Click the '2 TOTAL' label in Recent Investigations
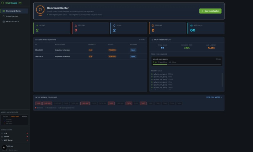This screenshot has height=152, width=253. coord(142,39)
